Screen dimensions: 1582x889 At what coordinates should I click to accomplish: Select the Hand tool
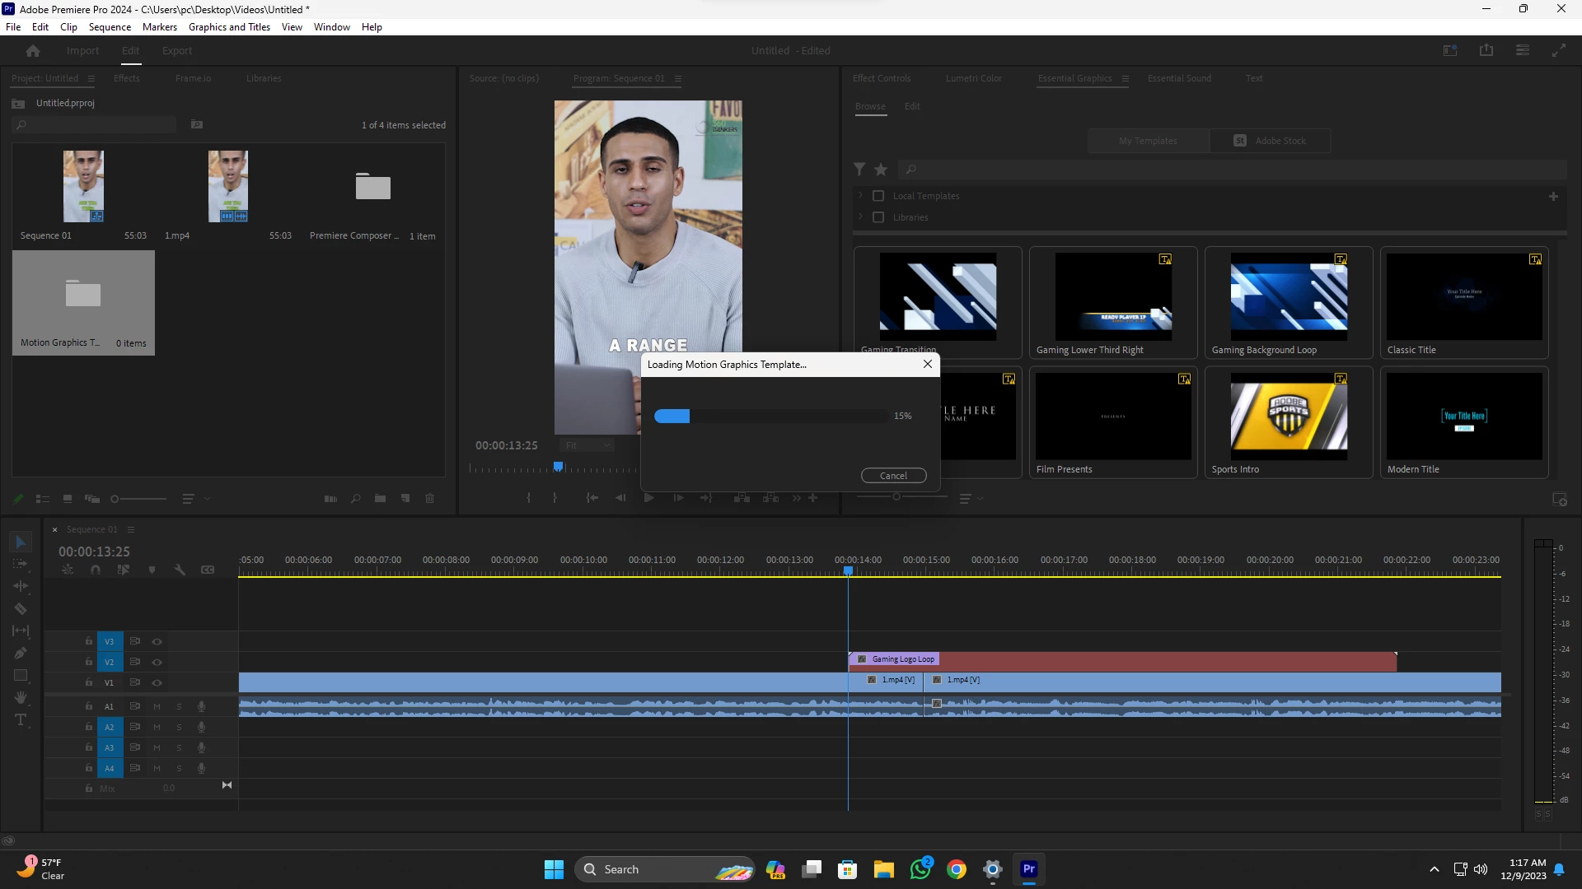point(21,698)
